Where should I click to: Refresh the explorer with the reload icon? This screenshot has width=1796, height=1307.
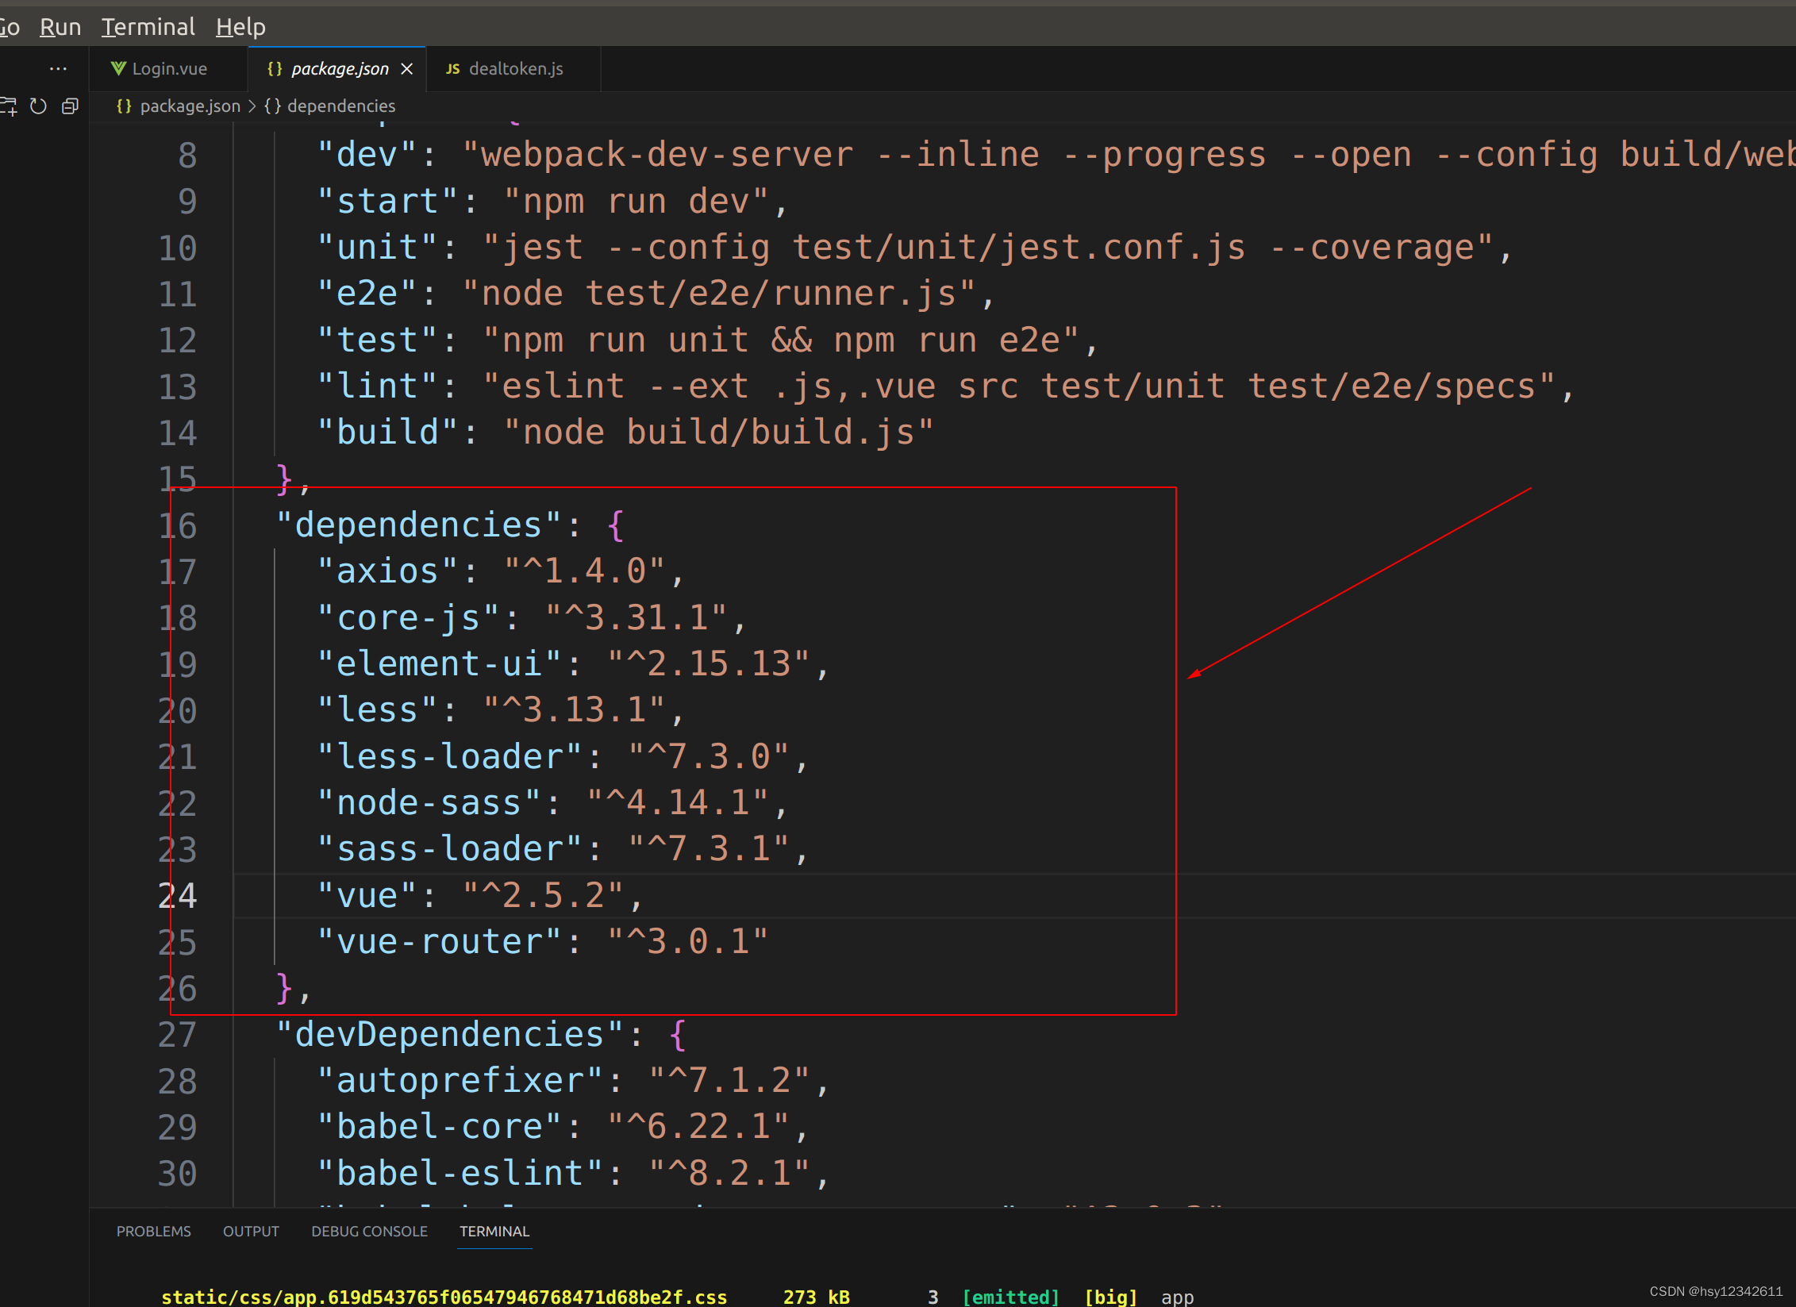[x=38, y=106]
